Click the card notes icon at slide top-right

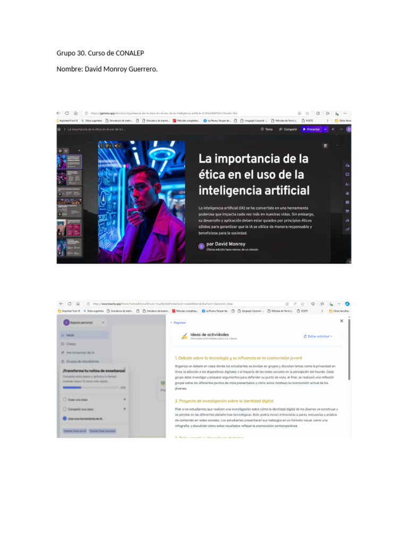coord(325,146)
